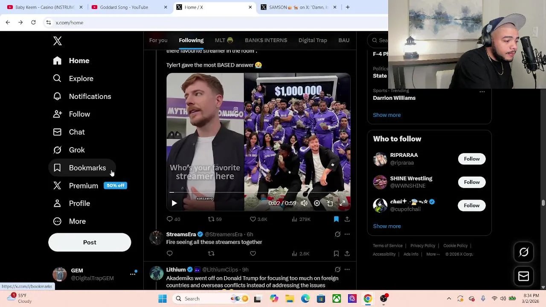Viewport: 546px width, 307px height.
Task: Switch to the For you tab
Action: (158, 40)
